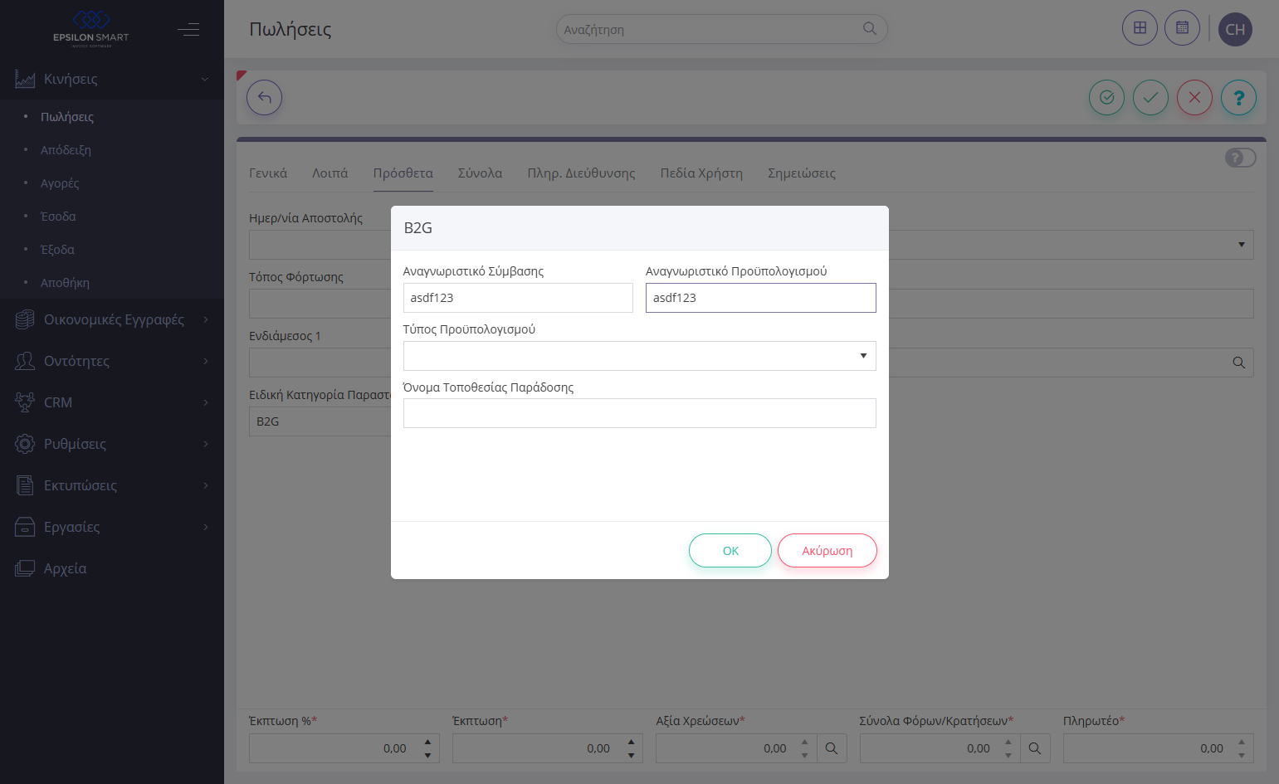Switch to the Γενικά tab
The height and width of the screenshot is (784, 1279).
pyautogui.click(x=268, y=173)
